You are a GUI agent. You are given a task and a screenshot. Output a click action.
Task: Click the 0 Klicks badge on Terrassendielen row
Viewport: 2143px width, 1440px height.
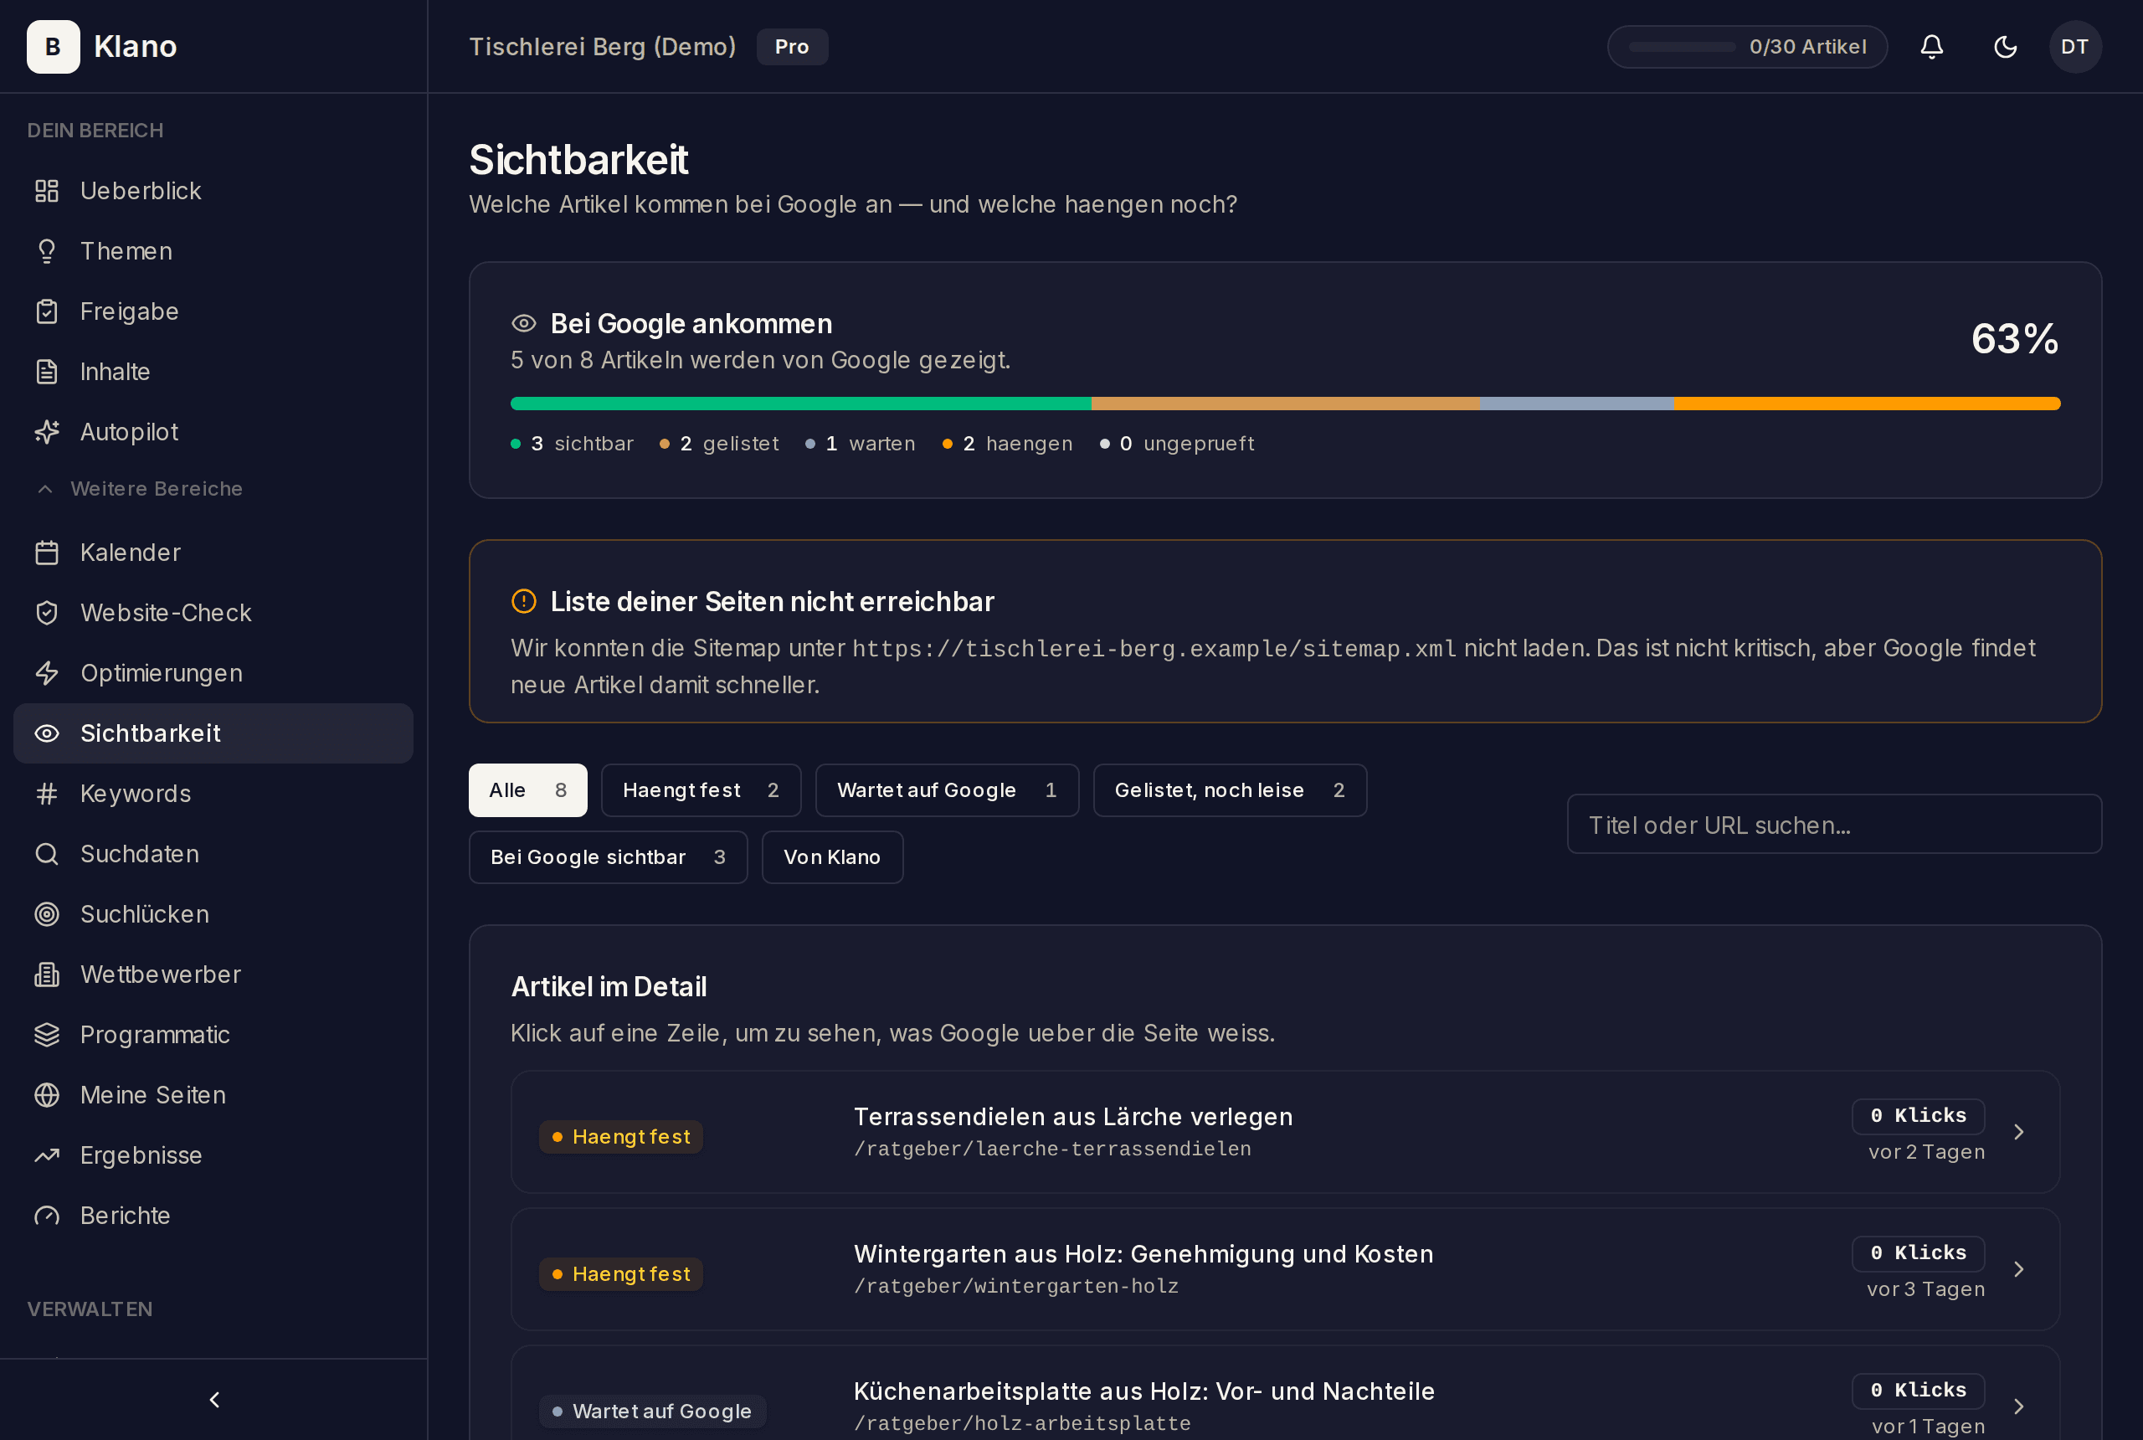pyautogui.click(x=1917, y=1117)
